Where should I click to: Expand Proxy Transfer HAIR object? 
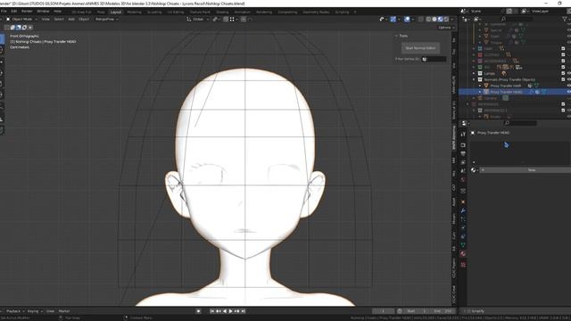(480, 86)
